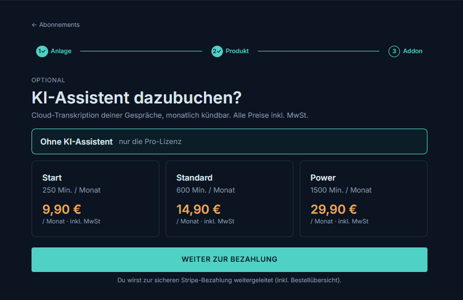
Task: Click the 600 Min. / Monat label
Action: pos(206,190)
